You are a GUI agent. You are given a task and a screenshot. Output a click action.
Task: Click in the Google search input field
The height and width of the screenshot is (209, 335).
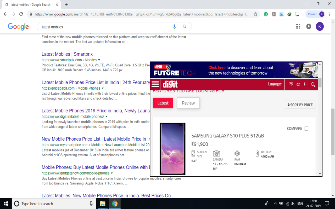pos(105,27)
